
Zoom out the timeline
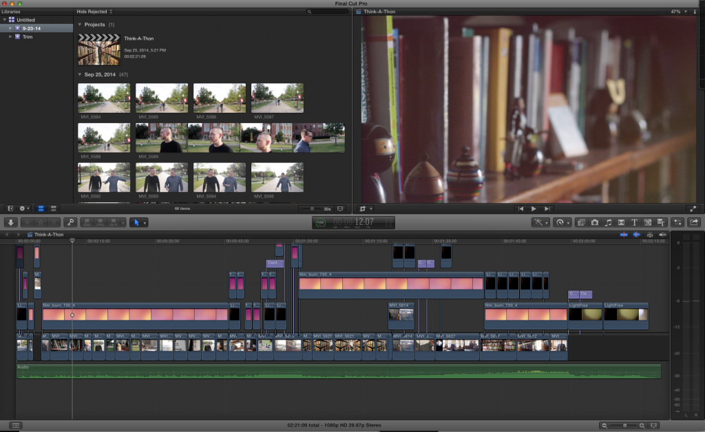(604, 425)
